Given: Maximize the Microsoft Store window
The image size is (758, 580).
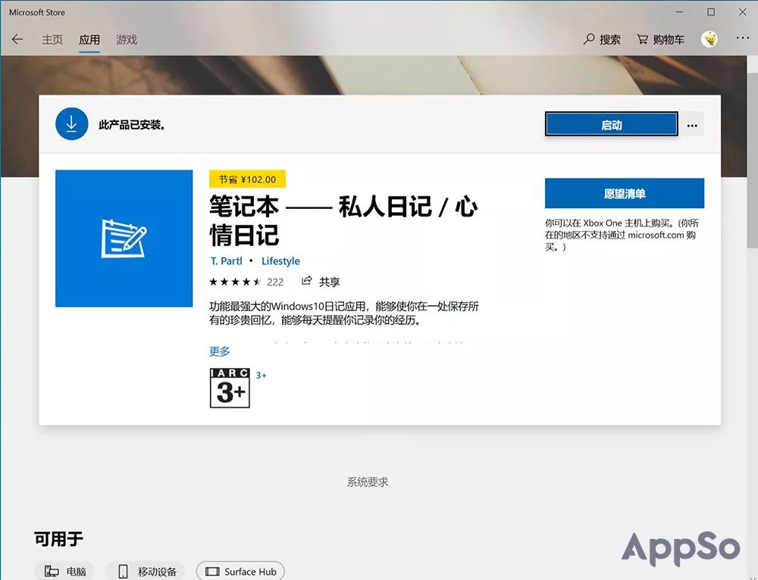Looking at the screenshot, I should pos(711,12).
